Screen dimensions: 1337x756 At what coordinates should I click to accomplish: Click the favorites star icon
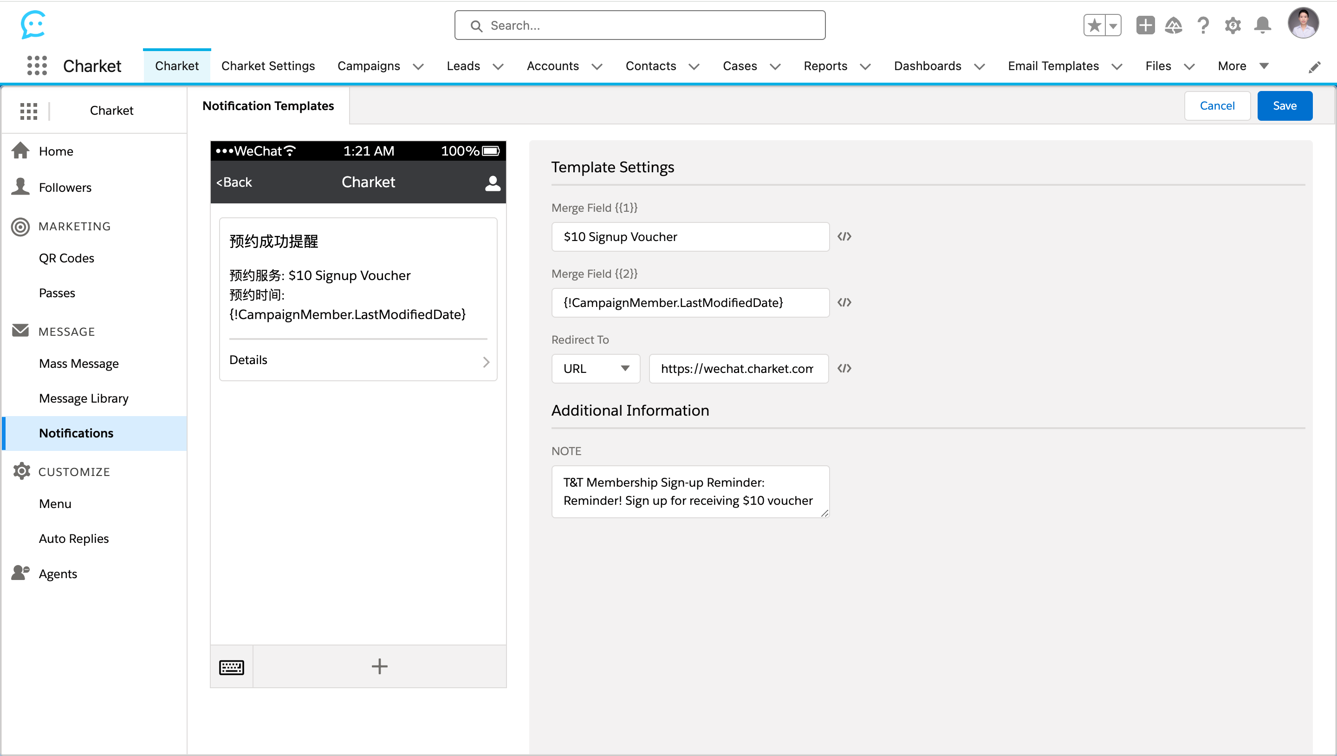click(1095, 25)
